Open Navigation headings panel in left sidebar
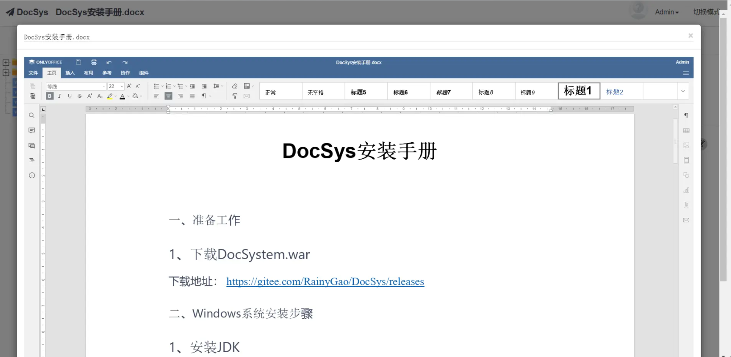This screenshot has height=357, width=731. click(x=32, y=160)
